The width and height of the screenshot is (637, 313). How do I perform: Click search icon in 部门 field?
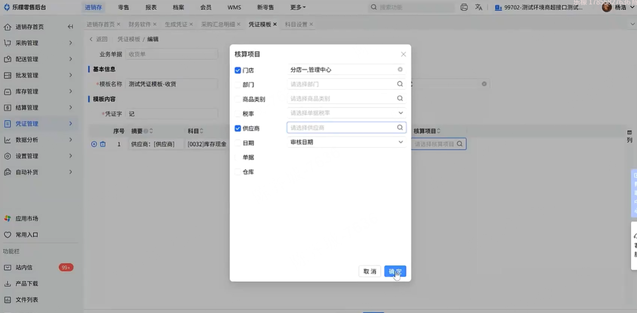pos(400,84)
